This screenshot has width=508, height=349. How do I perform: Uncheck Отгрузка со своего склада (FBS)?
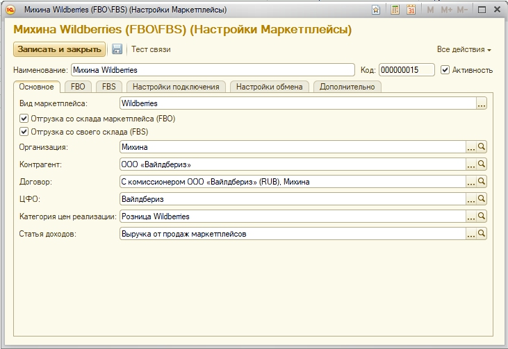(25, 131)
